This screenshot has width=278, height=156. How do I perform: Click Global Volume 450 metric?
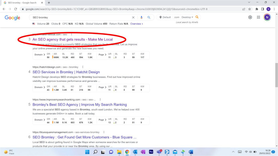pyautogui.click(x=96, y=24)
